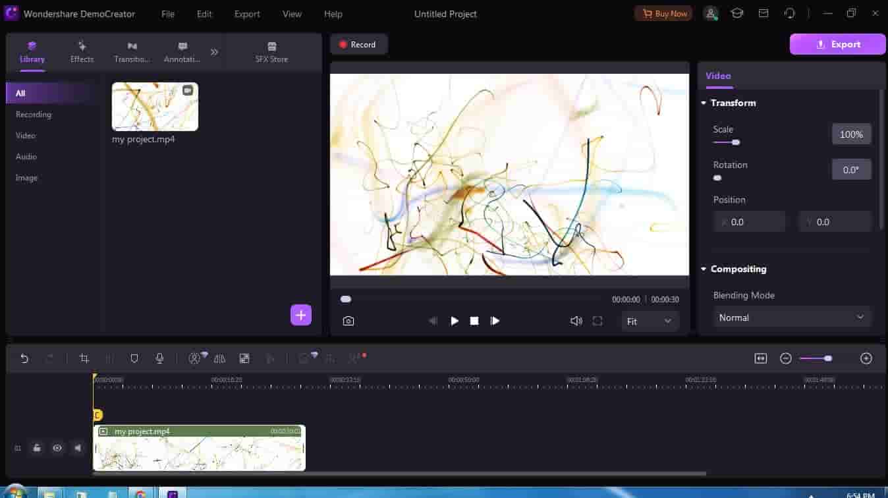Viewport: 888px width, 498px height.
Task: Collapse the Transform section
Action: coord(704,103)
